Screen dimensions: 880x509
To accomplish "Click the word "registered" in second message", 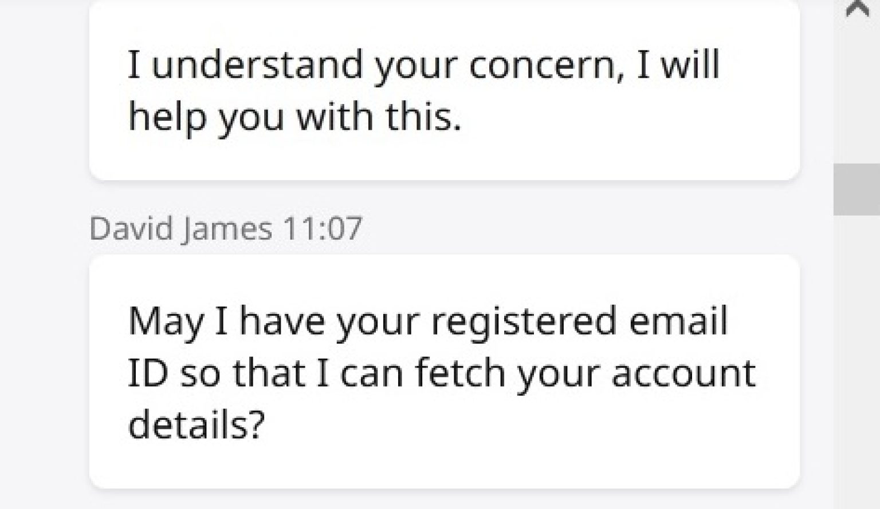I will [x=524, y=321].
